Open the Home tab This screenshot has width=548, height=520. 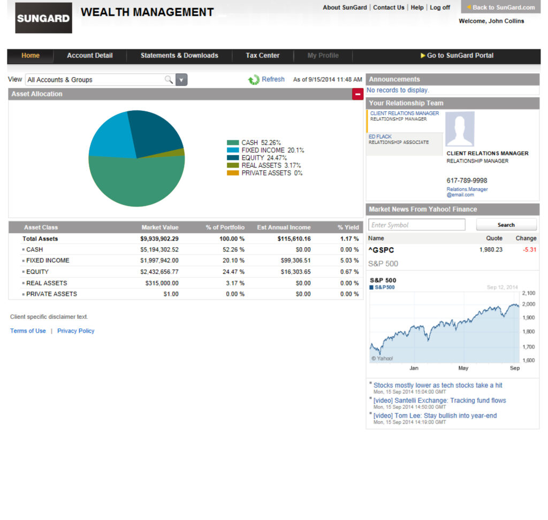[x=31, y=55]
